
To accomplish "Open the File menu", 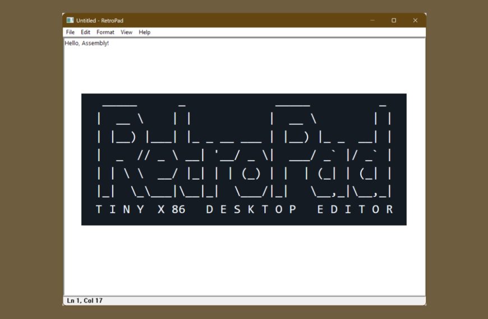I will [70, 32].
